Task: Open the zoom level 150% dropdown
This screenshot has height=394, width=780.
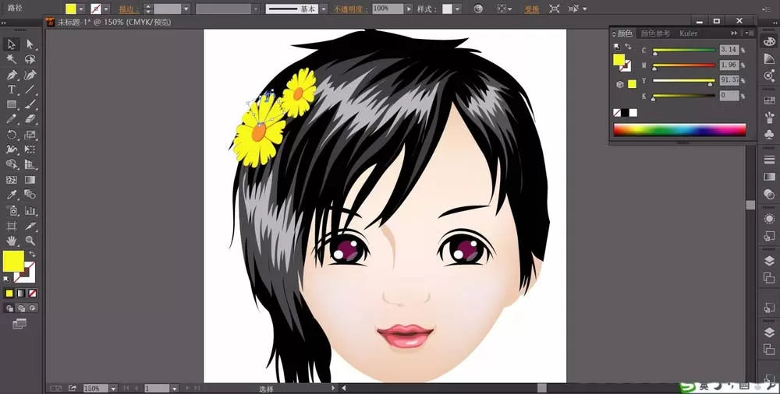Action: 114,388
